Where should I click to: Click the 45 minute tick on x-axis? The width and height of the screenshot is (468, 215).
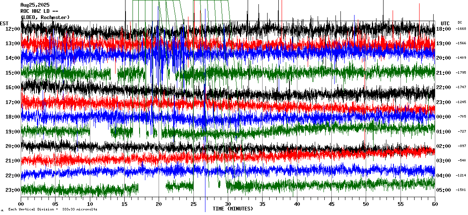point(331,204)
